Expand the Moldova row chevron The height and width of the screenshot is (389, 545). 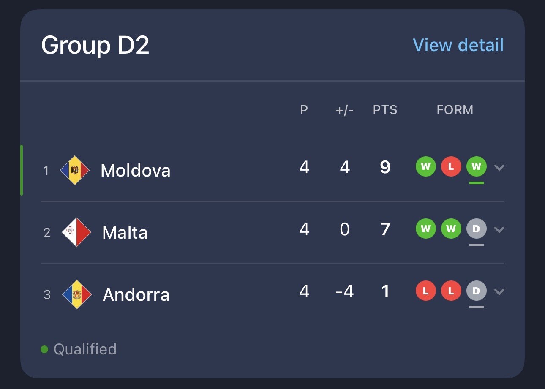coord(499,167)
